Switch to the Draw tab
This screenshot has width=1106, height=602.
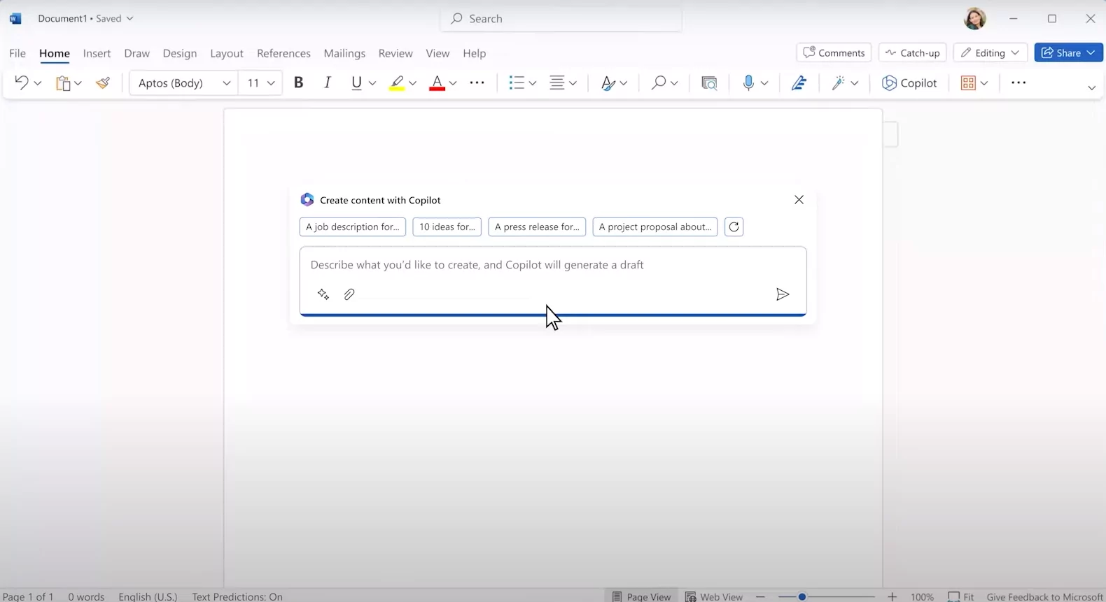click(136, 53)
